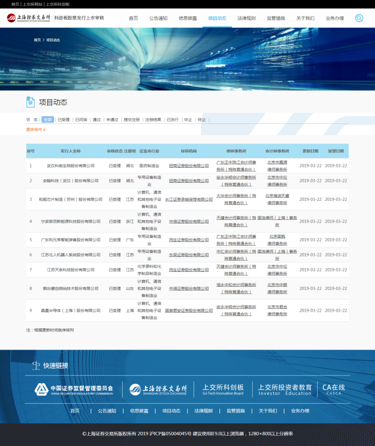Select the 全部 status filter

(47, 120)
